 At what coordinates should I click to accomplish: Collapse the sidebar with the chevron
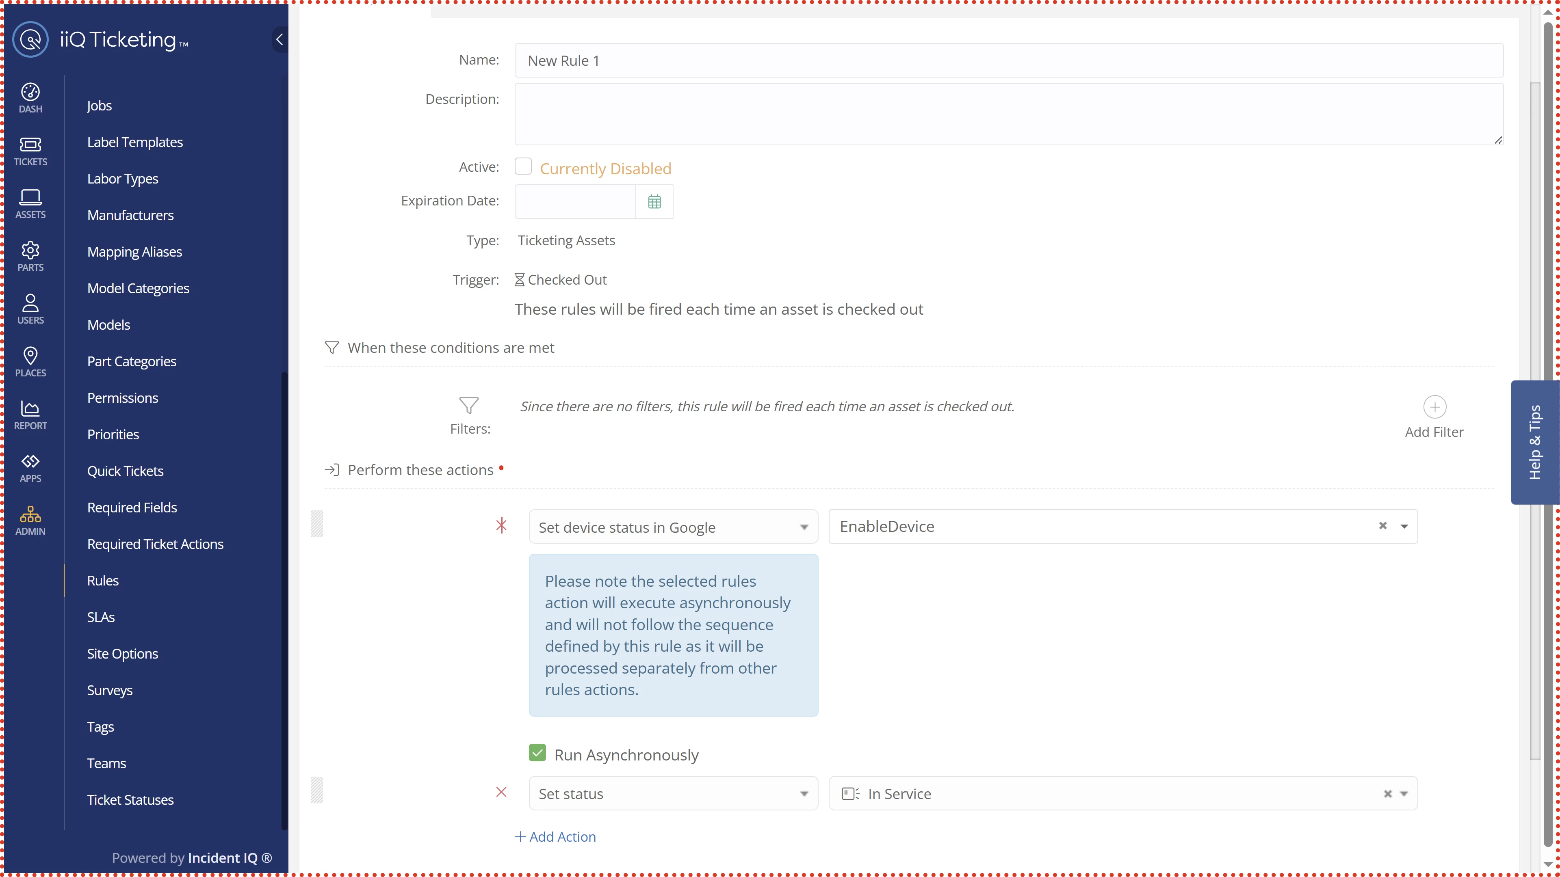(x=279, y=40)
